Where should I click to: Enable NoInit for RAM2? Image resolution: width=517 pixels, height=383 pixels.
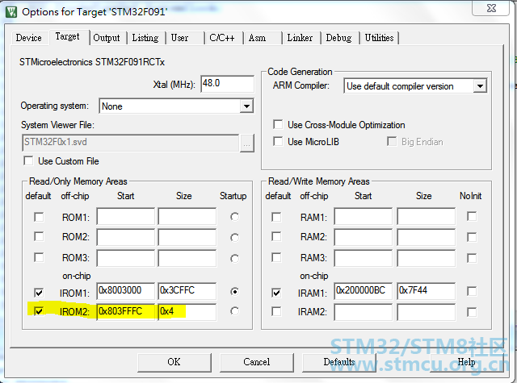pos(472,237)
